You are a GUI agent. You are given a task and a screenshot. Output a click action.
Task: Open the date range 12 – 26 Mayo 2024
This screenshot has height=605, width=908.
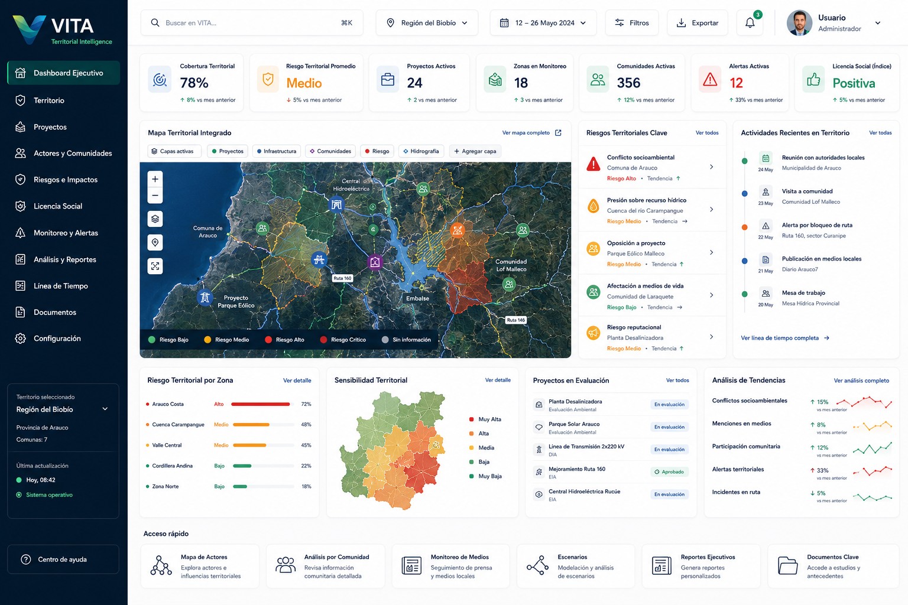543,23
